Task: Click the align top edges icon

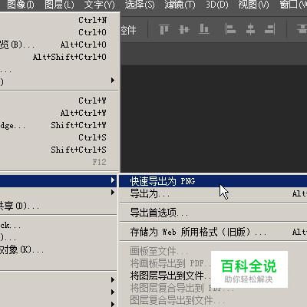Action: coord(164,29)
